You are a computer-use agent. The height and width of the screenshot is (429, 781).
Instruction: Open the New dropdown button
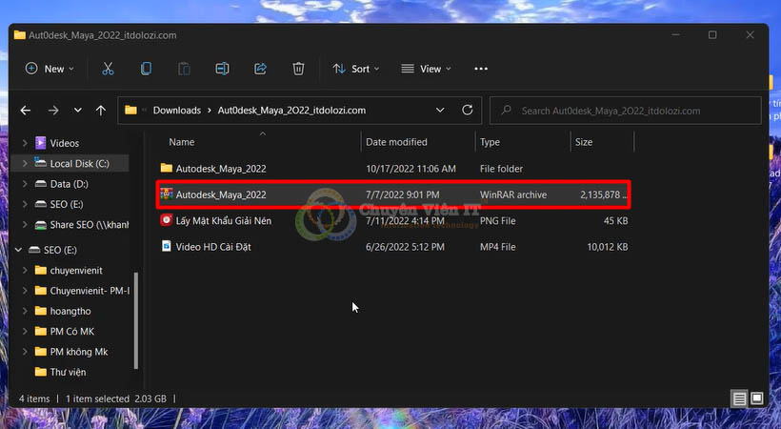click(51, 69)
